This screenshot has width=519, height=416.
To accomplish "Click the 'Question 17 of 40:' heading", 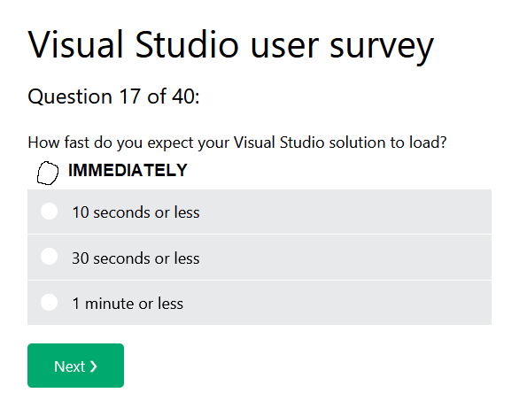I will [x=113, y=96].
